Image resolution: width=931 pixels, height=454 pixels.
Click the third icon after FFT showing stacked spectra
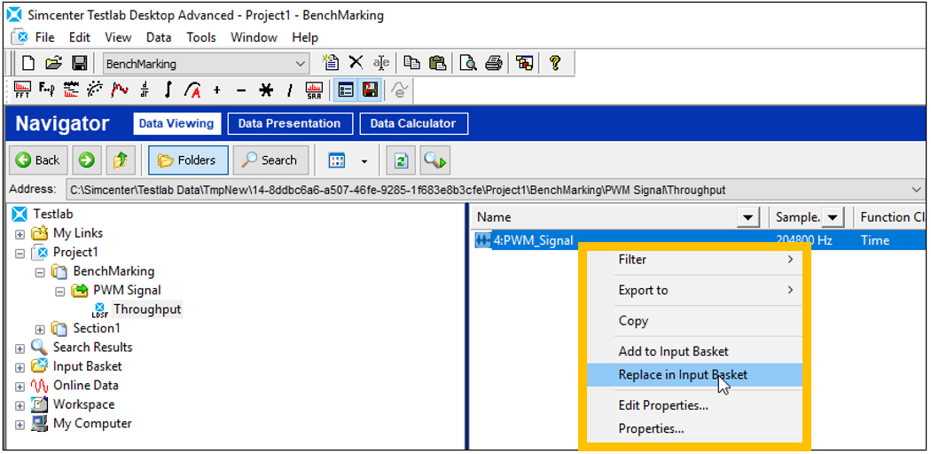71,90
